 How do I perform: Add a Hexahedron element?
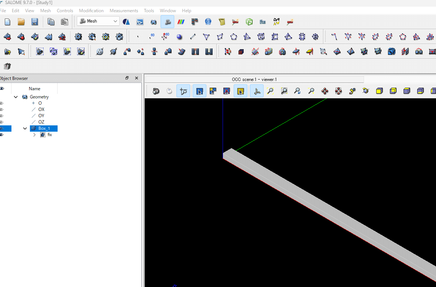(261, 37)
